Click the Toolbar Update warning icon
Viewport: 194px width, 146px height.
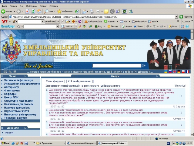[x=86, y=22]
